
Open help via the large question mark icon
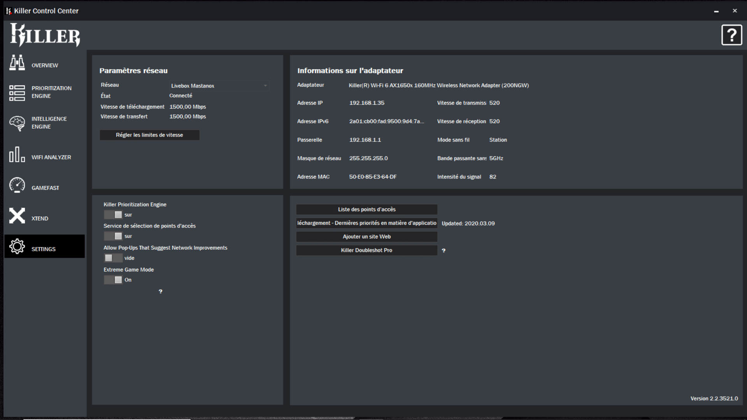(x=731, y=35)
